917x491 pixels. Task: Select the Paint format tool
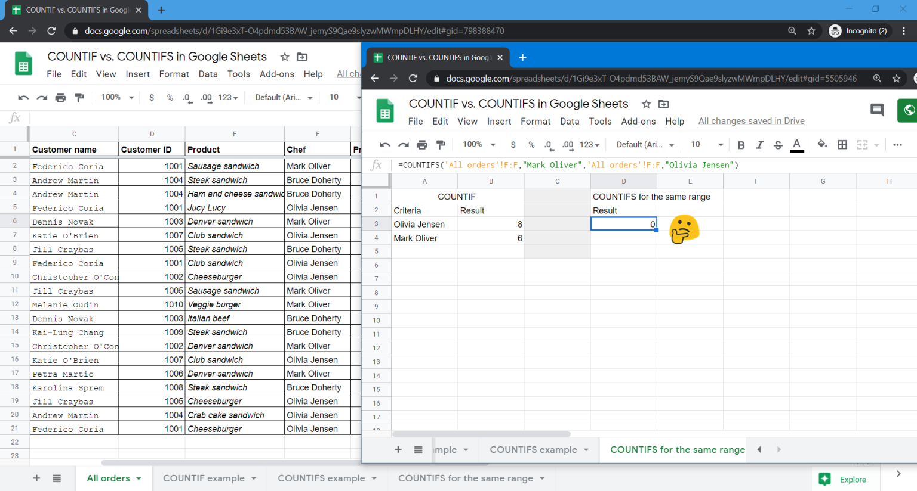441,145
